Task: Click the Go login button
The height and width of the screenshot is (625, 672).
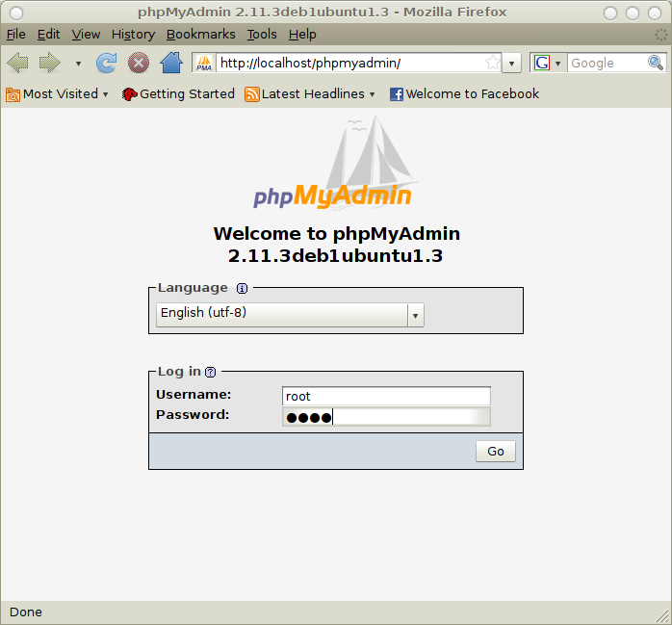Action: click(x=496, y=452)
